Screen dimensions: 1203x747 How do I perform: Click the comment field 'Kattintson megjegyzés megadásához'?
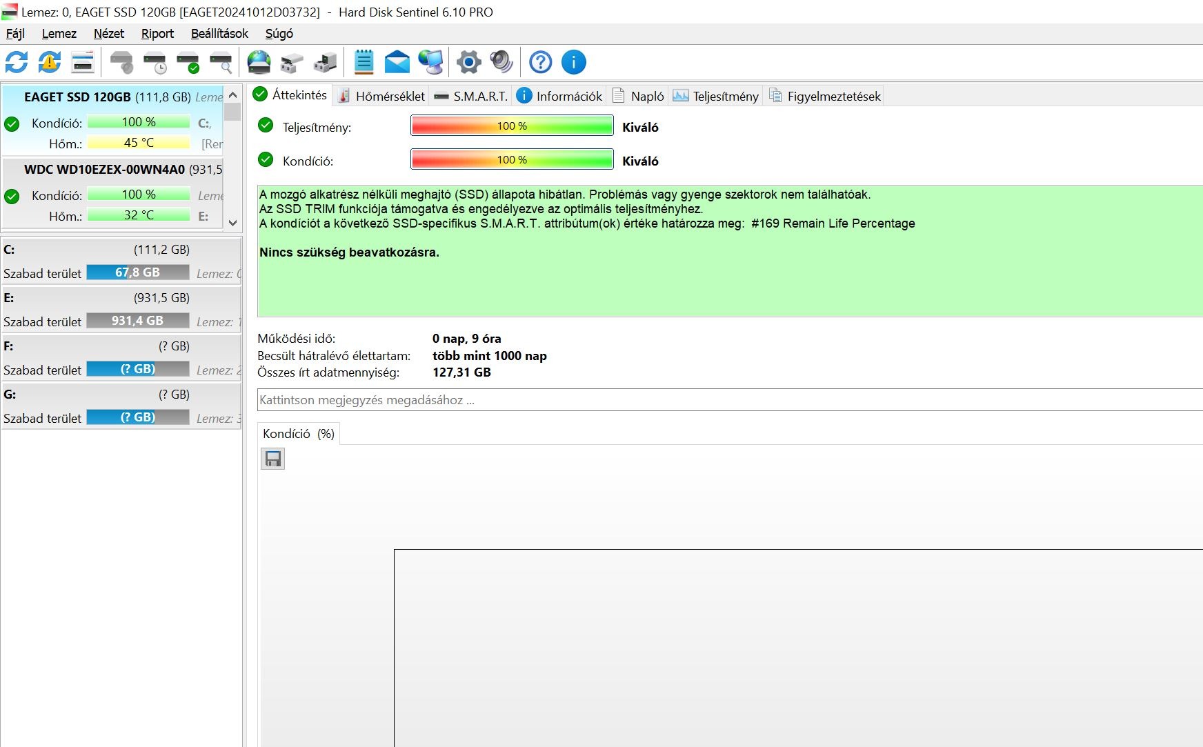pyautogui.click(x=730, y=400)
